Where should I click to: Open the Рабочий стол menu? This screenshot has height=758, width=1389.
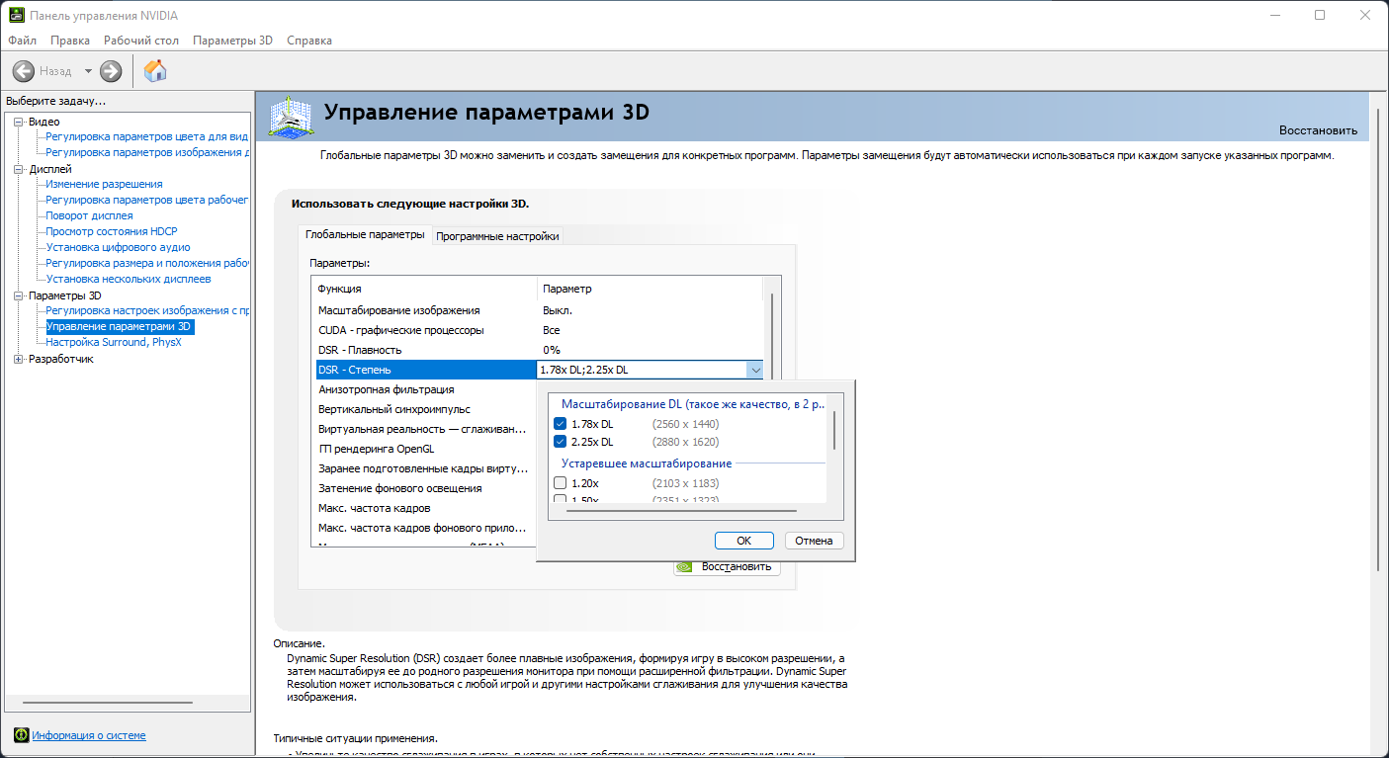(141, 41)
